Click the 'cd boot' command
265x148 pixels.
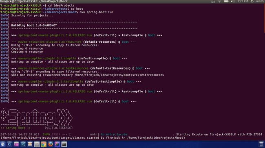77,9
